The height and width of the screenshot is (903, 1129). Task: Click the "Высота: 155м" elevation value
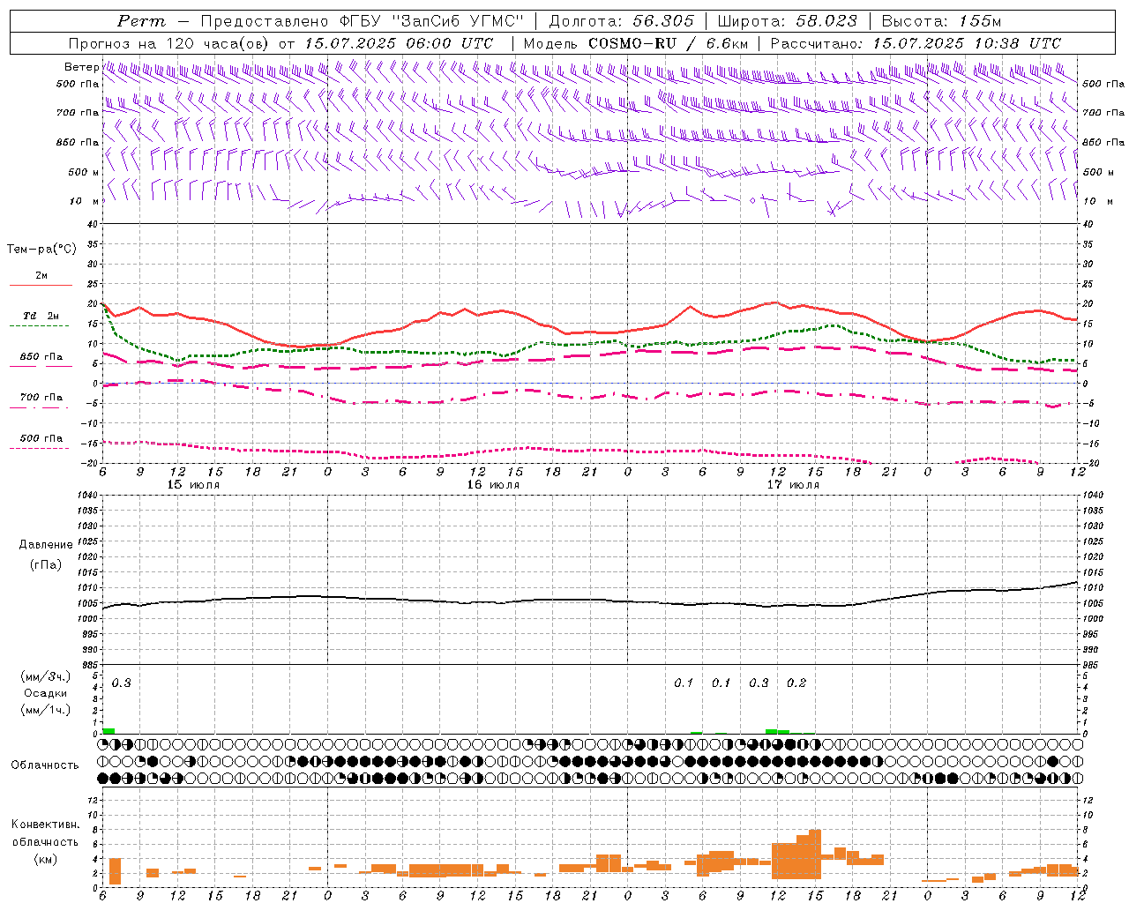point(941,21)
